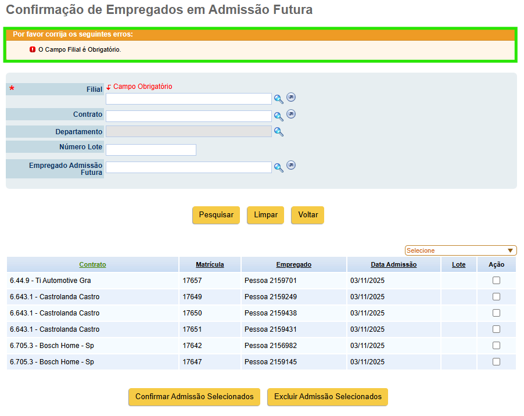The width and height of the screenshot is (524, 416).
Task: Select the checkbox for matrícula 17650
Action: pyautogui.click(x=496, y=313)
